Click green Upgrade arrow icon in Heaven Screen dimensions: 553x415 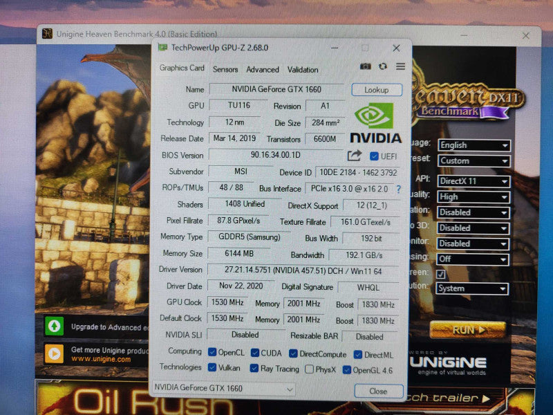[x=54, y=326]
